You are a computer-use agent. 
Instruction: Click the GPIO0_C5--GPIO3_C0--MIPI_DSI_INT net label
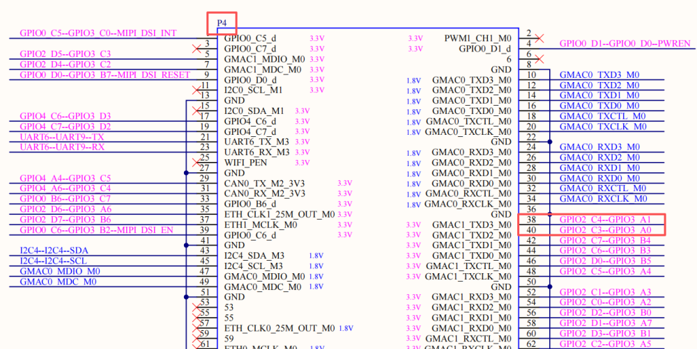click(x=98, y=33)
